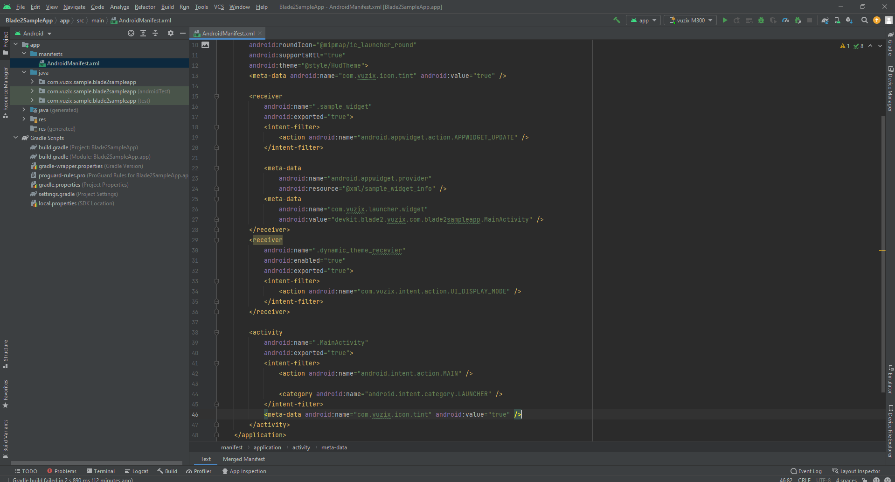Open the vuzix M300 device dropdown
The image size is (895, 482).
[691, 20]
